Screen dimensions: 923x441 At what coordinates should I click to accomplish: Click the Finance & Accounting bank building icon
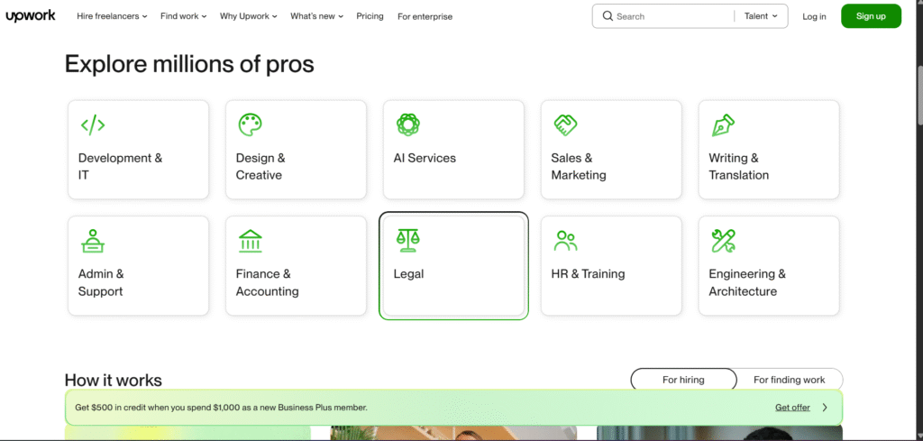pyautogui.click(x=250, y=241)
